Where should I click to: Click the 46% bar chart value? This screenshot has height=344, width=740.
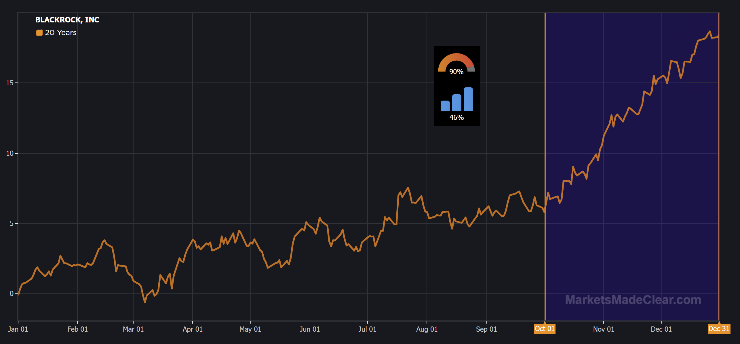click(457, 118)
